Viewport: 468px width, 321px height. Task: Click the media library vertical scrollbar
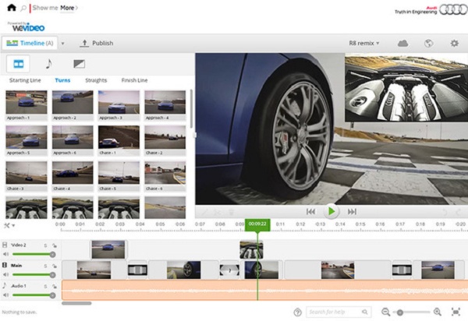pyautogui.click(x=191, y=109)
